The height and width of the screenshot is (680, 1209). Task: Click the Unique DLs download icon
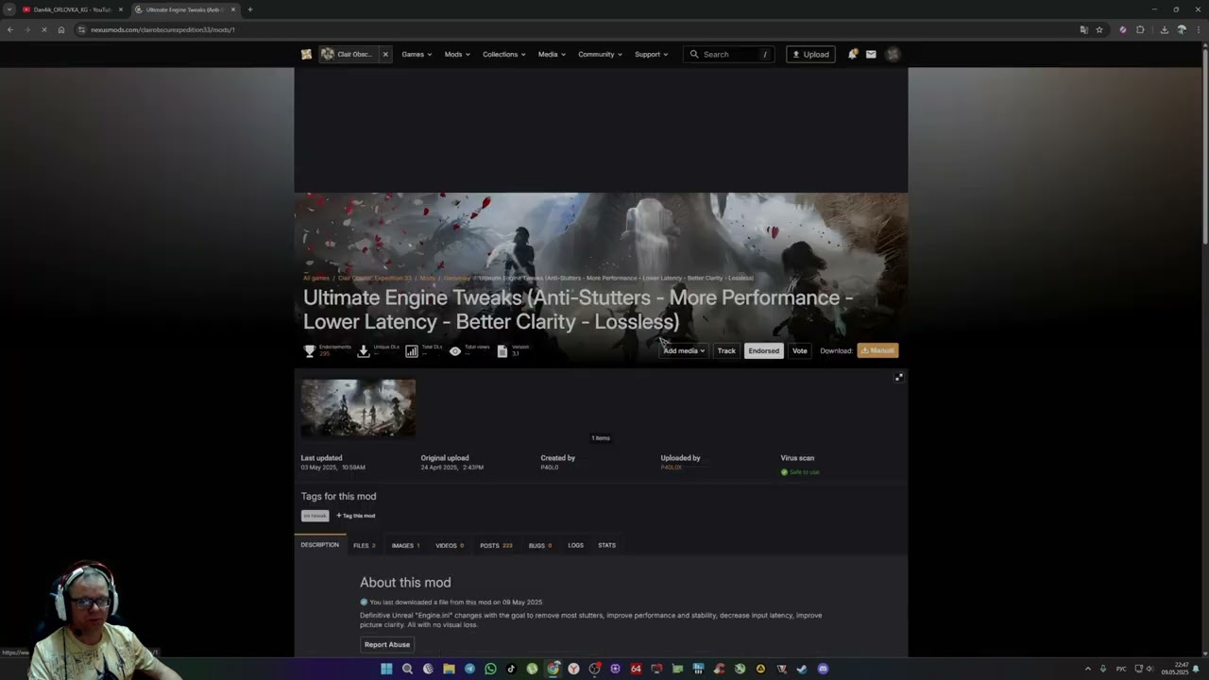tap(364, 350)
